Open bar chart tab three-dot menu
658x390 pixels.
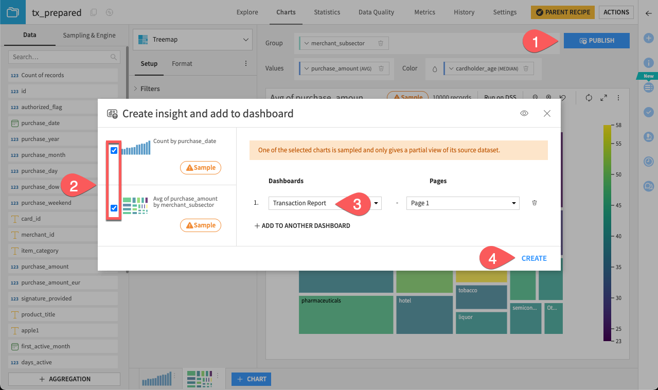coord(175,376)
